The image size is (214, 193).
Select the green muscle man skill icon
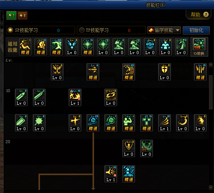(129, 123)
